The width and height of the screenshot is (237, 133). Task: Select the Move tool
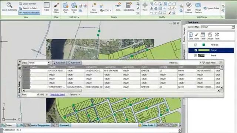145,7
